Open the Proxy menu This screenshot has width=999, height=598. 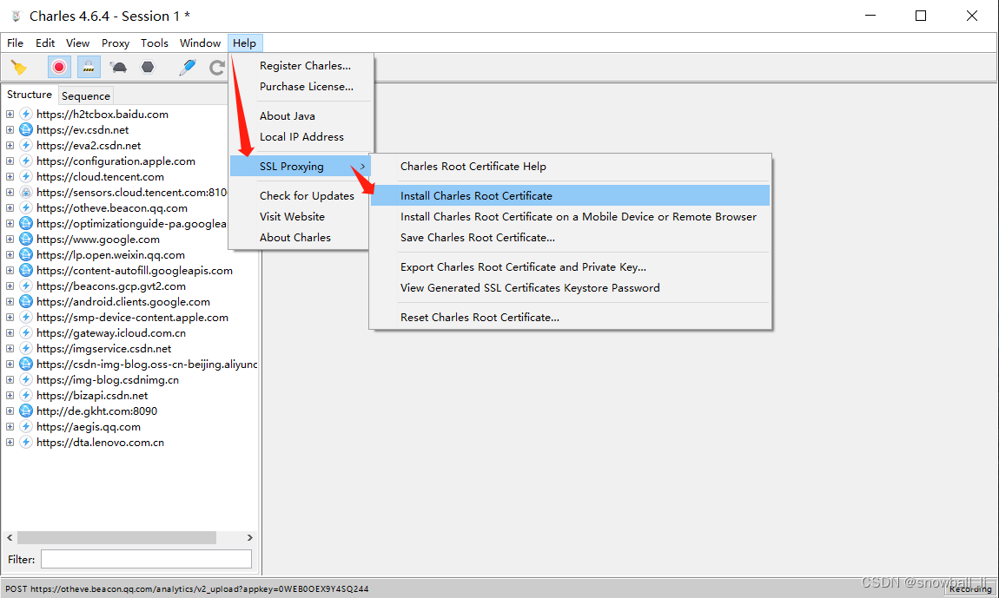click(116, 43)
